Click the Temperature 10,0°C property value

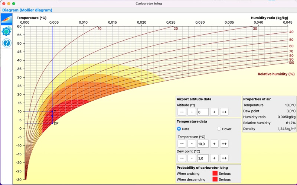[x=290, y=105]
